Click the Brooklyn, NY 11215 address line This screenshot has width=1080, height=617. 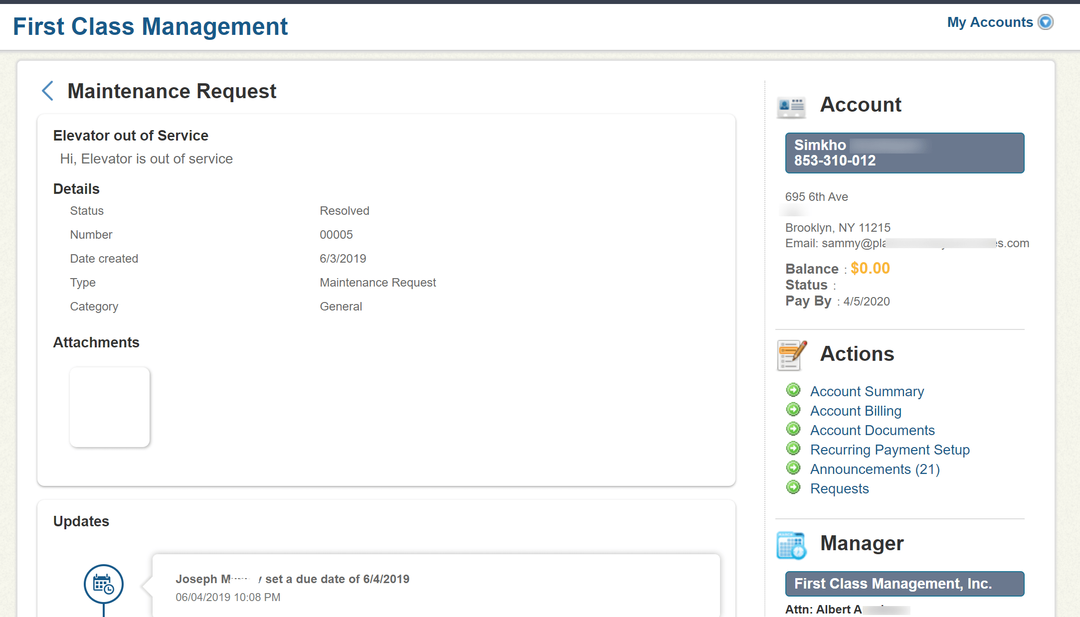coord(838,228)
